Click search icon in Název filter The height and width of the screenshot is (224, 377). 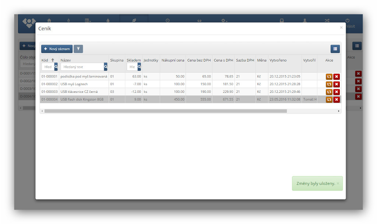[106, 67]
